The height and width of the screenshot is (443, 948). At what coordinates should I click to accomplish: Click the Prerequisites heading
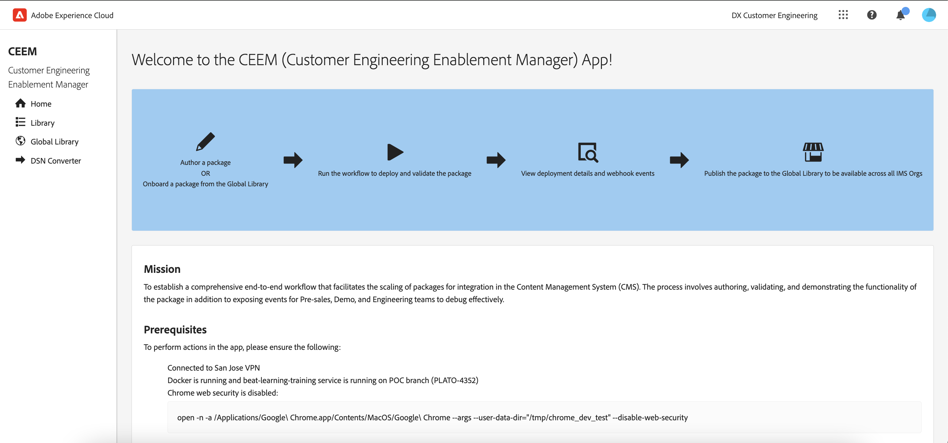[175, 329]
